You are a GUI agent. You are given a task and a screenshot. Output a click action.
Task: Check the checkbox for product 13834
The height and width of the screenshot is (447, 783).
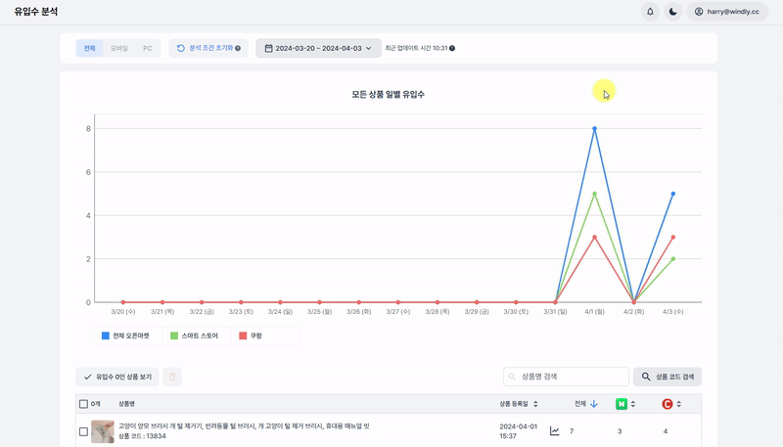point(83,431)
